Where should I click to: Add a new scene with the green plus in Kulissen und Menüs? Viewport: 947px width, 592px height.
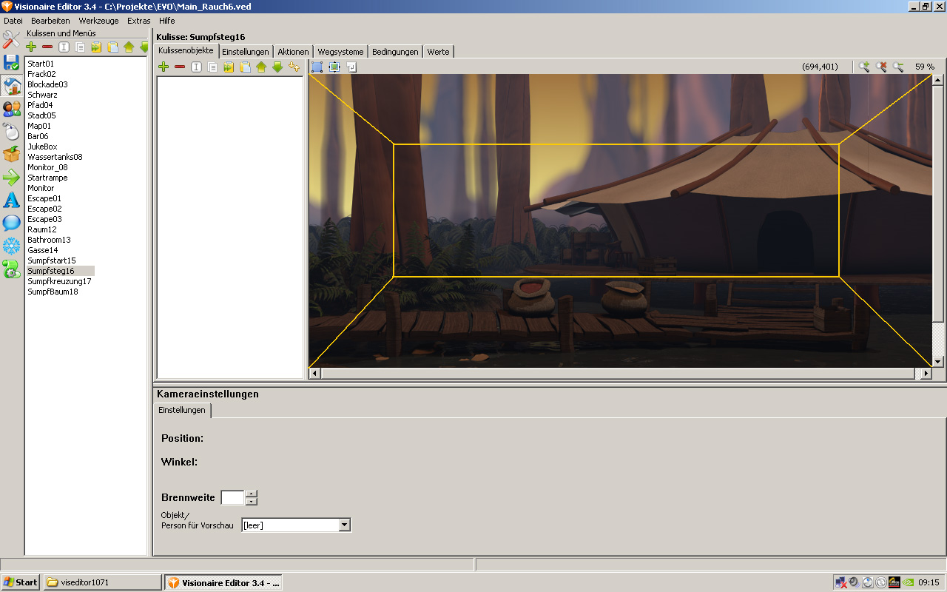point(31,47)
